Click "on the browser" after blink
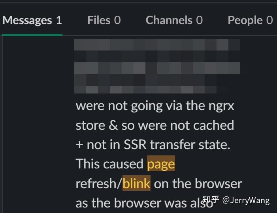The height and width of the screenshot is (213, 277). coord(198,183)
